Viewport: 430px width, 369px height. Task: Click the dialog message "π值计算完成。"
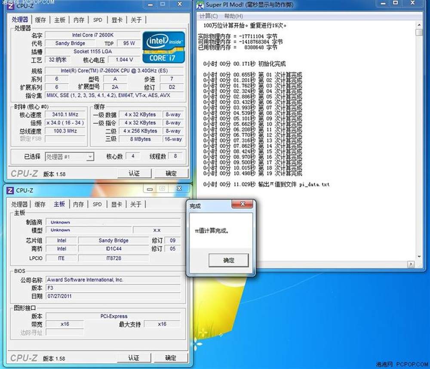pyautogui.click(x=212, y=231)
